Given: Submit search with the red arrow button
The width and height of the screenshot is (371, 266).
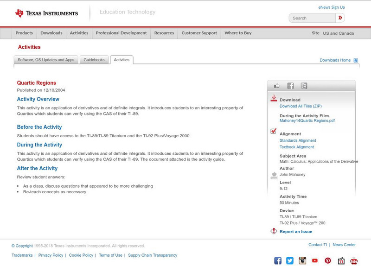Looking at the screenshot, I should coord(340,18).
